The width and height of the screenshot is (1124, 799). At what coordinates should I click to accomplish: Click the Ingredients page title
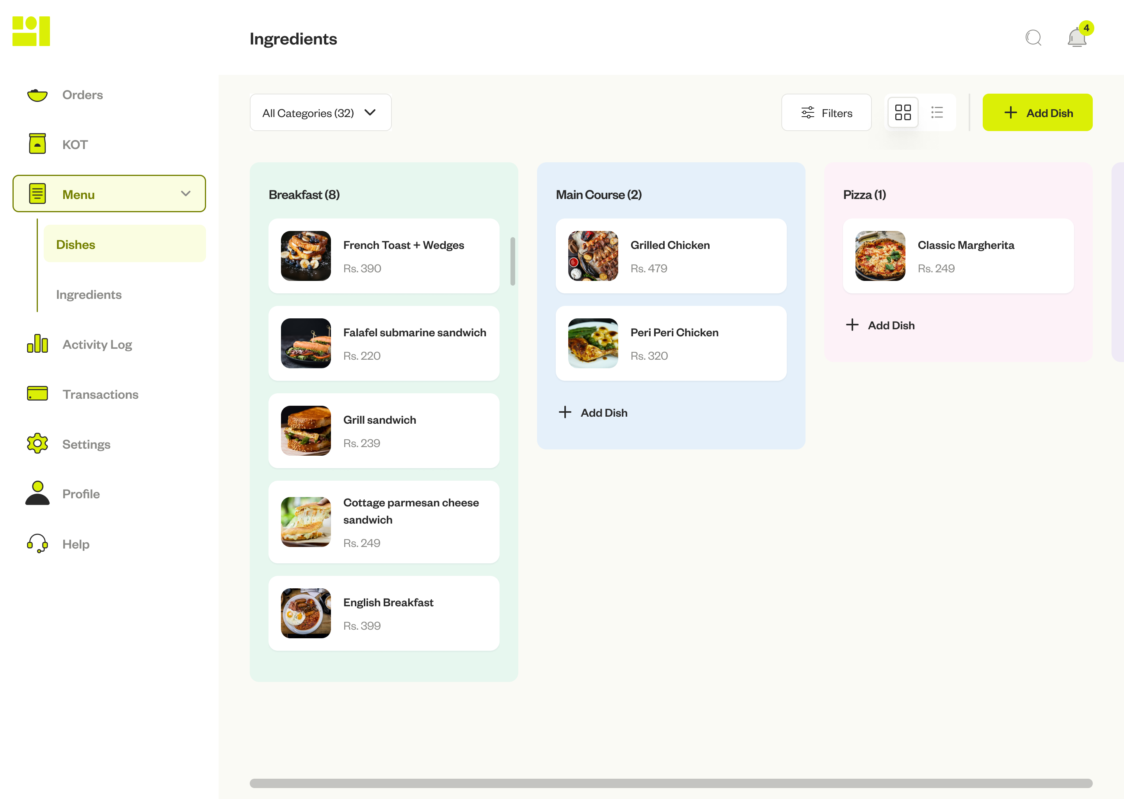[x=293, y=39]
